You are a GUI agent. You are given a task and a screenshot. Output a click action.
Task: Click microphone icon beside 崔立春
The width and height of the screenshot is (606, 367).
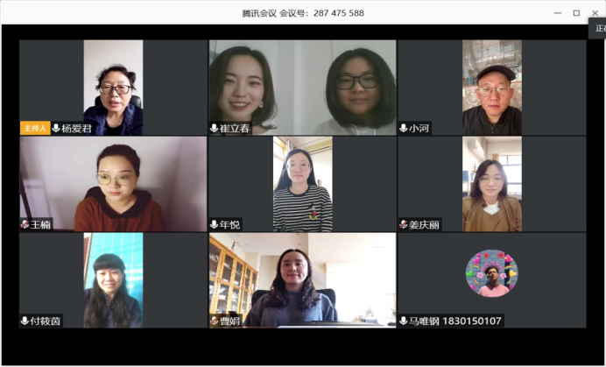[214, 128]
